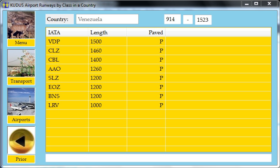Click the Transport port cranes image
The width and height of the screenshot is (280, 168).
(x=21, y=63)
